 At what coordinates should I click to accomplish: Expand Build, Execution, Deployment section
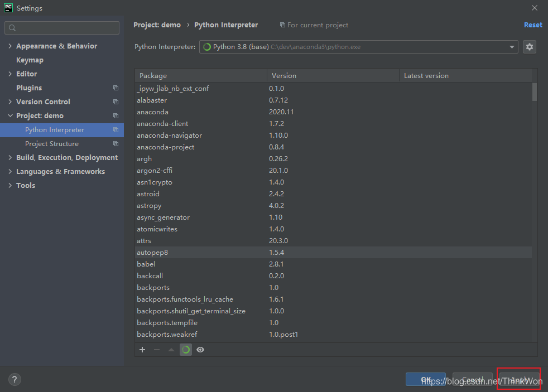pyautogui.click(x=10, y=158)
